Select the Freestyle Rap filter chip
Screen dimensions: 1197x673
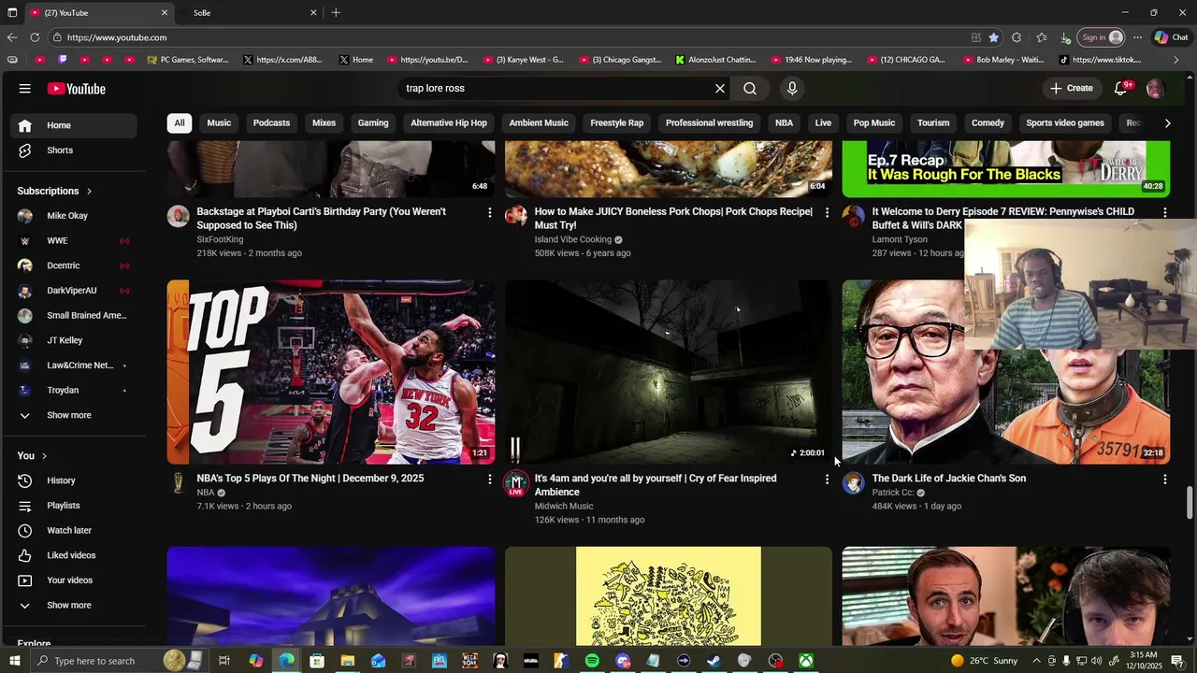[x=617, y=123]
